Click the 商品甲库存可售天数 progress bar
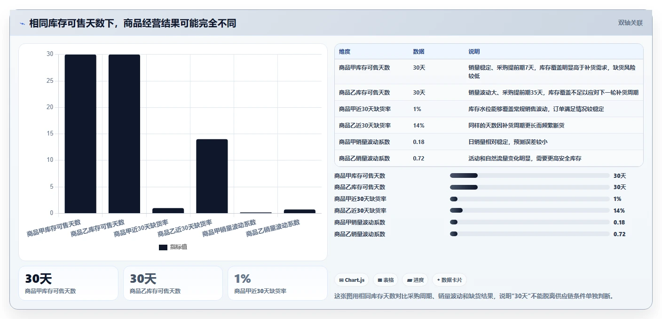The width and height of the screenshot is (662, 319). [530, 175]
